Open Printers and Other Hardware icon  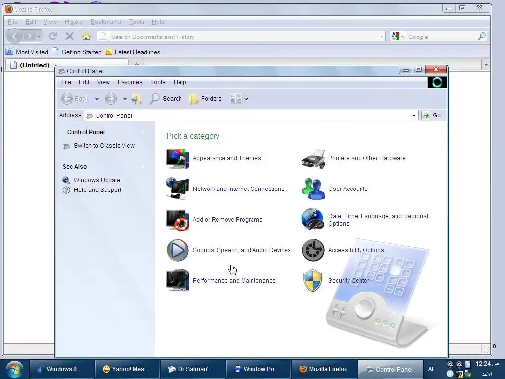click(x=313, y=158)
